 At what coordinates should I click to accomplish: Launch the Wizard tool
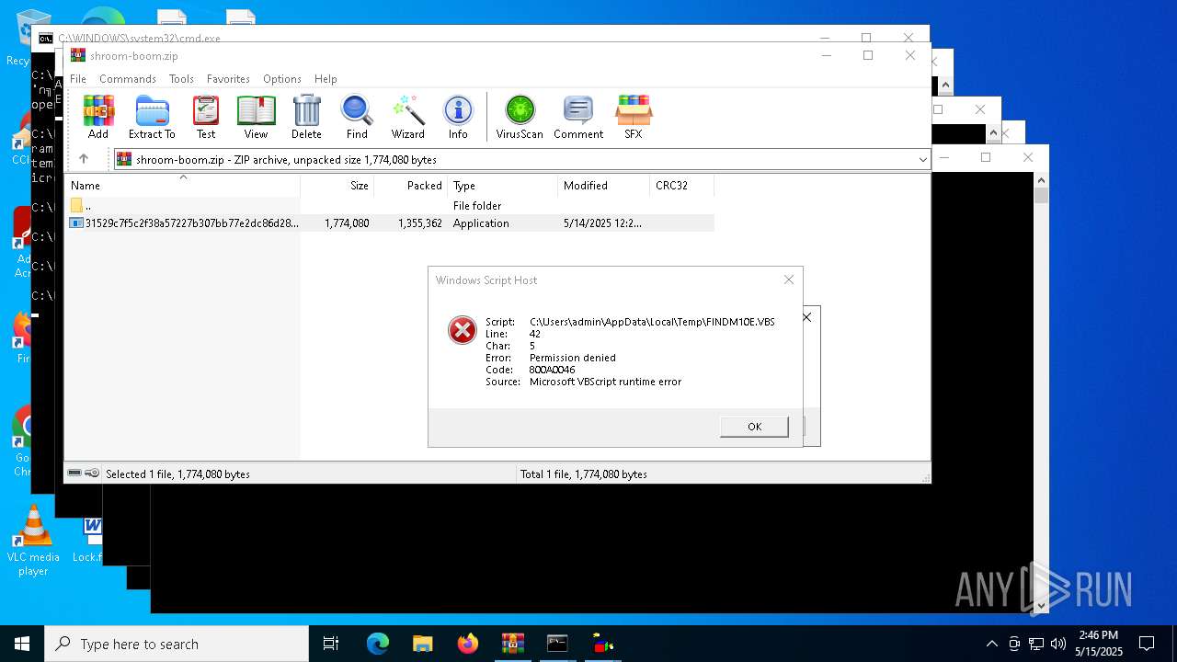[407, 117]
